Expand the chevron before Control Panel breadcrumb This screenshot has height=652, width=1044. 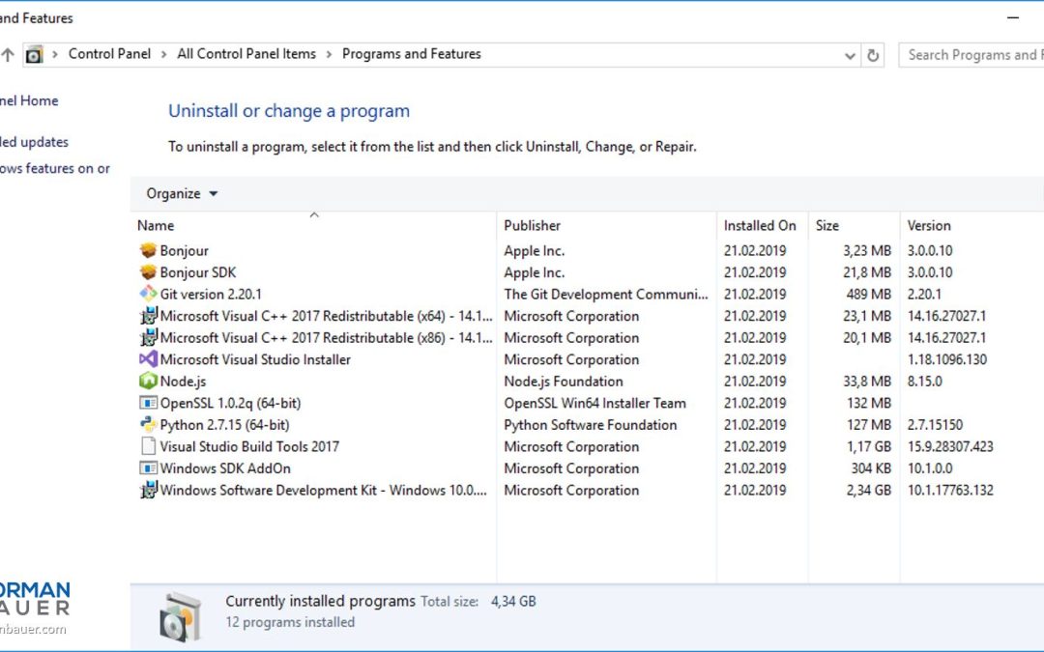pyautogui.click(x=54, y=54)
